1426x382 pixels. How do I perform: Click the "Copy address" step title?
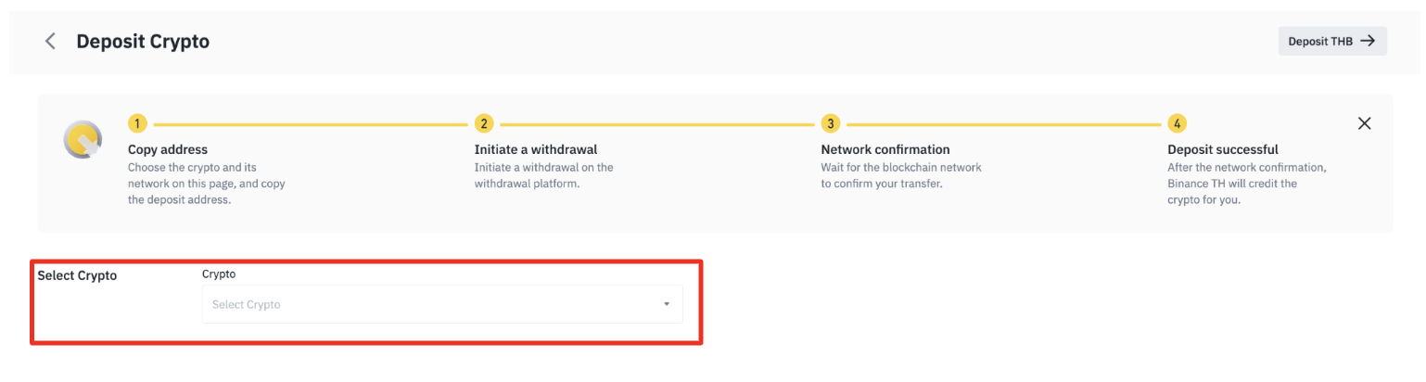point(168,149)
